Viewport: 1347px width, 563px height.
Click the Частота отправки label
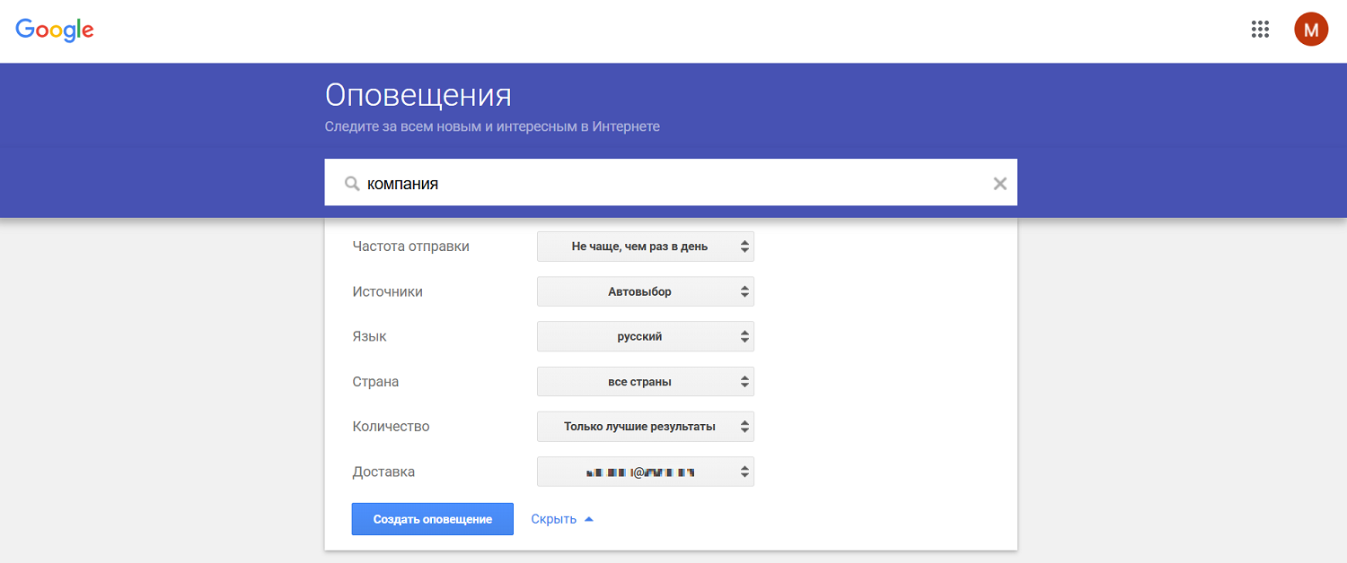coord(409,246)
